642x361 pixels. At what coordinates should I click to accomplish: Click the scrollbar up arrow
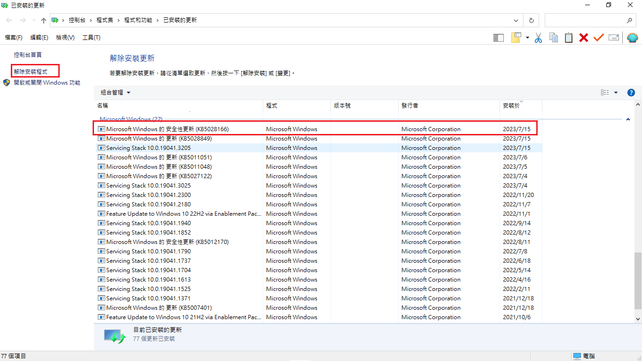pos(638,105)
